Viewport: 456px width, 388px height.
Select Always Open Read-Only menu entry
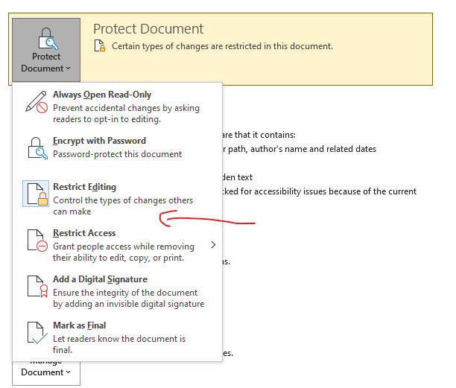tap(118, 106)
